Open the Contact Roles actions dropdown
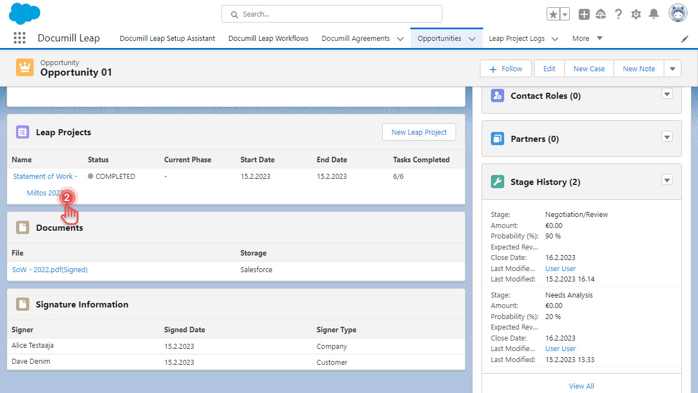Image resolution: width=698 pixels, height=393 pixels. coord(667,94)
